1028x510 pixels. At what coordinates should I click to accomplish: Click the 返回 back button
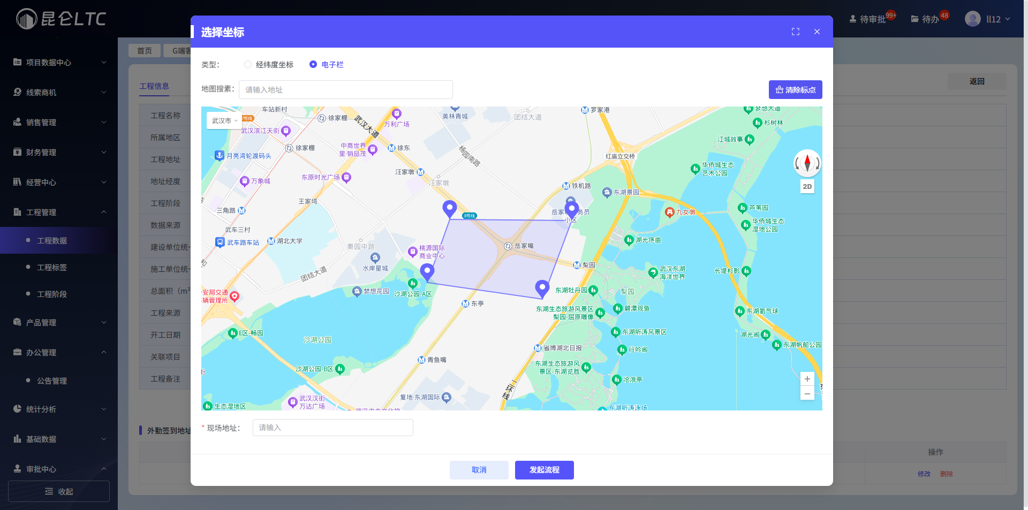(977, 81)
